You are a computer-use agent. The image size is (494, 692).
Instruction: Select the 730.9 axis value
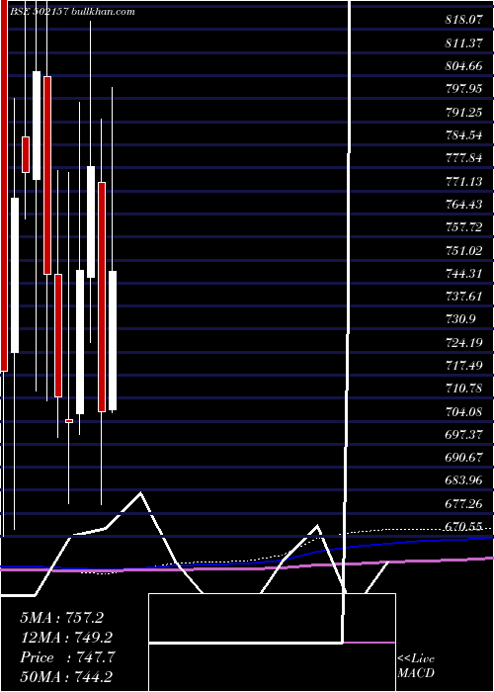tap(460, 319)
